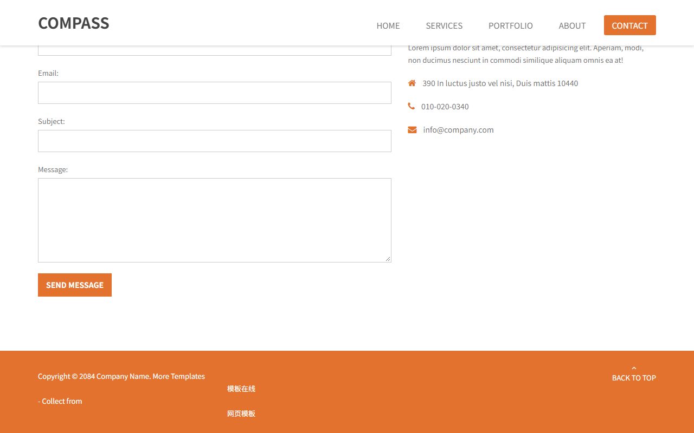
Task: Open the 网页模板 footer link
Action: click(x=241, y=414)
